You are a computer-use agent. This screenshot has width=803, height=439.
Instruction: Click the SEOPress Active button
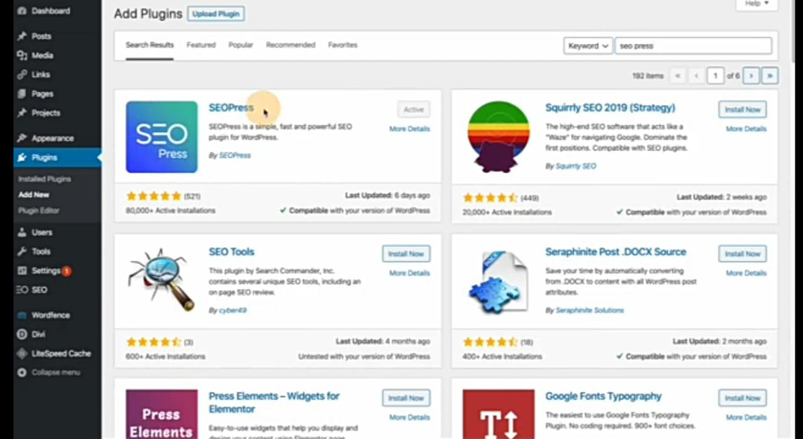click(413, 110)
